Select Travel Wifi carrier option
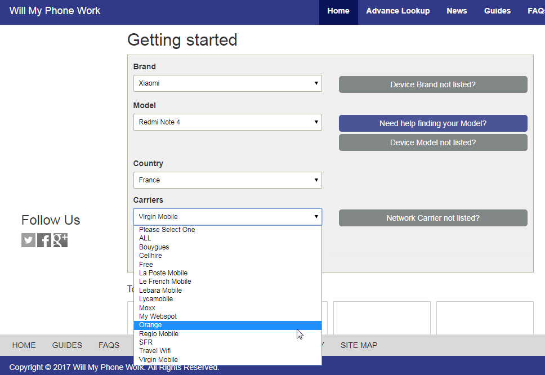This screenshot has width=545, height=375. tap(227, 351)
